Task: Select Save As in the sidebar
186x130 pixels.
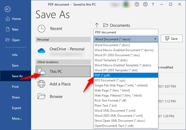Action: tap(15, 76)
